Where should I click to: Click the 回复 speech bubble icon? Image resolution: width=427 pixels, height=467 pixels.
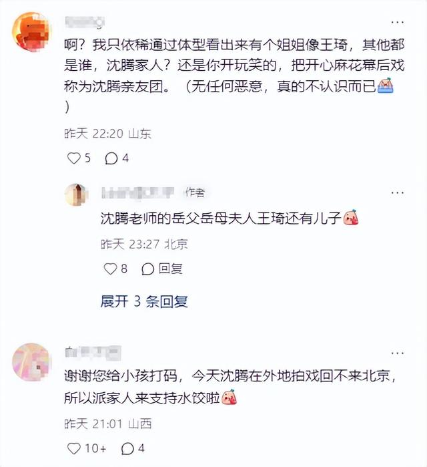pos(148,269)
